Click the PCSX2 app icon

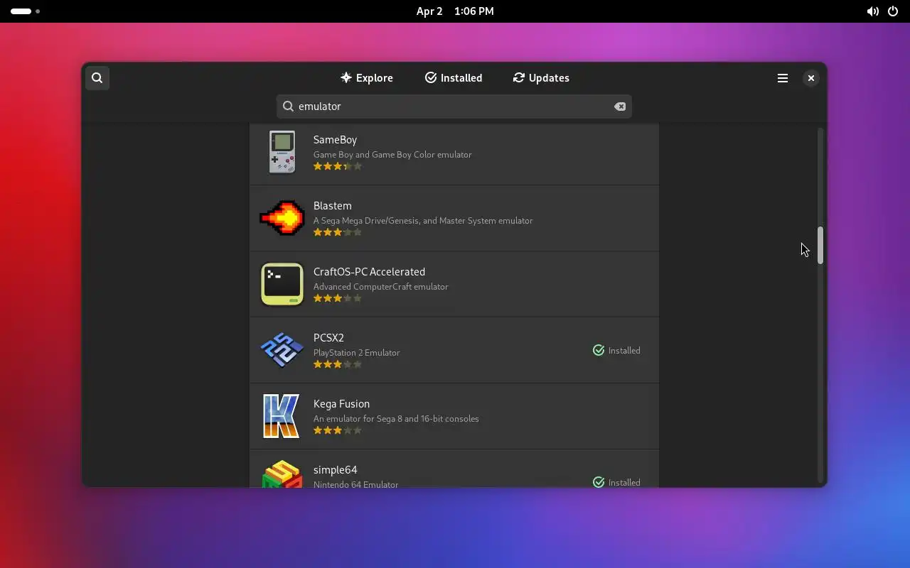point(282,350)
